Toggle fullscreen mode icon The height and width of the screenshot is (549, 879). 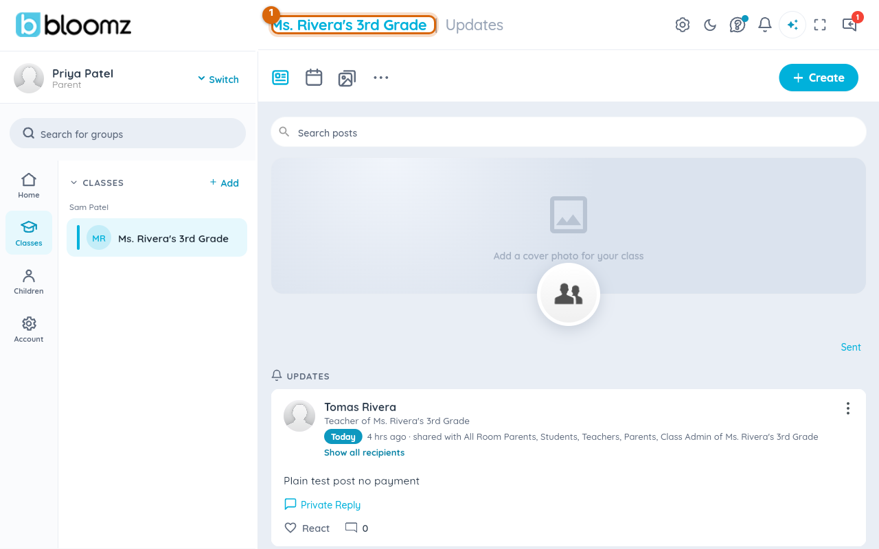820,25
